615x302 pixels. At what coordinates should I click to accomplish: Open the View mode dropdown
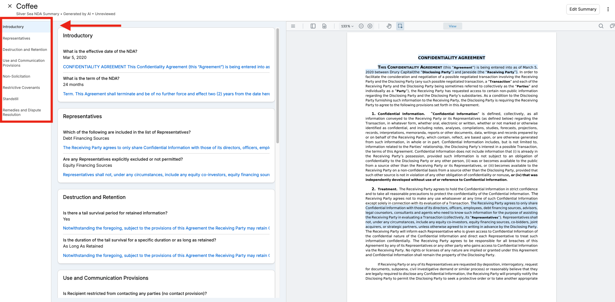[453, 26]
